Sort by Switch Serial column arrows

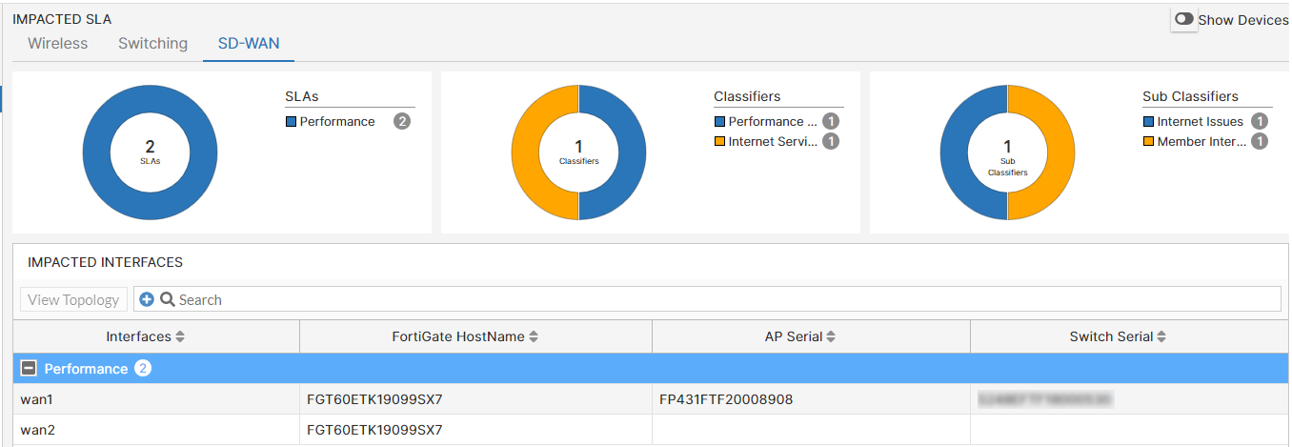[1161, 336]
